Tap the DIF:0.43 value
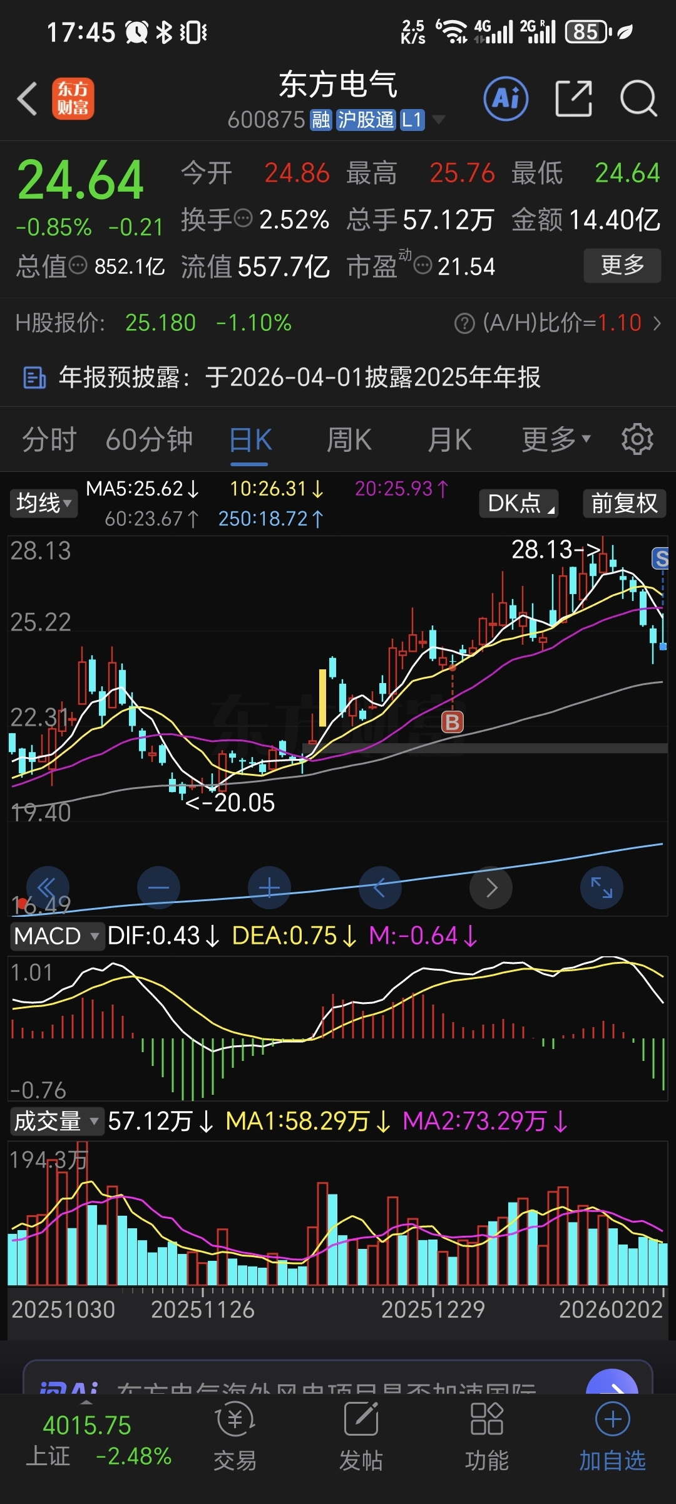The height and width of the screenshot is (1504, 676). click(x=163, y=936)
